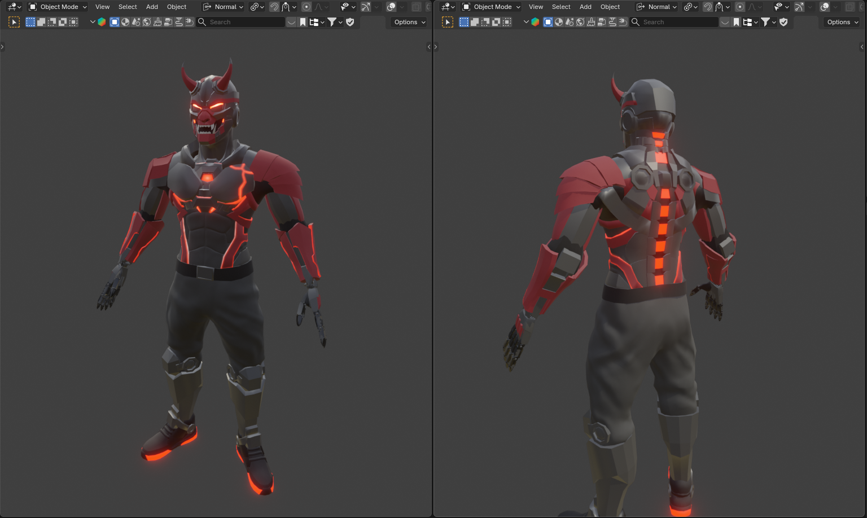867x518 pixels.
Task: Expand sidebar arrow, back-view viewport right edge
Action: point(862,47)
